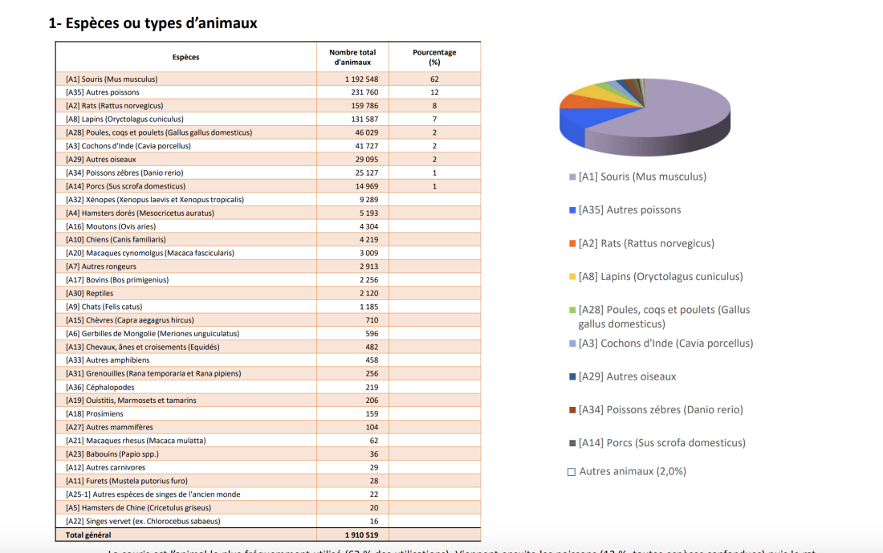The image size is (883, 553).
Task: Select the value 159 786
Action: pyautogui.click(x=365, y=106)
